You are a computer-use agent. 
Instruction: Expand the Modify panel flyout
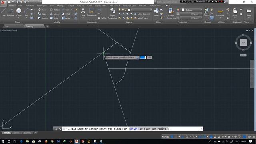pos(58,22)
